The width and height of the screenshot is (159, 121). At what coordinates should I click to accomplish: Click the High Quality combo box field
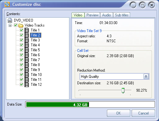(114, 77)
